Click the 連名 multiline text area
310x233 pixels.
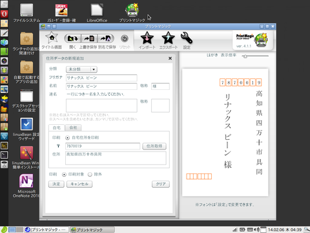point(101,105)
